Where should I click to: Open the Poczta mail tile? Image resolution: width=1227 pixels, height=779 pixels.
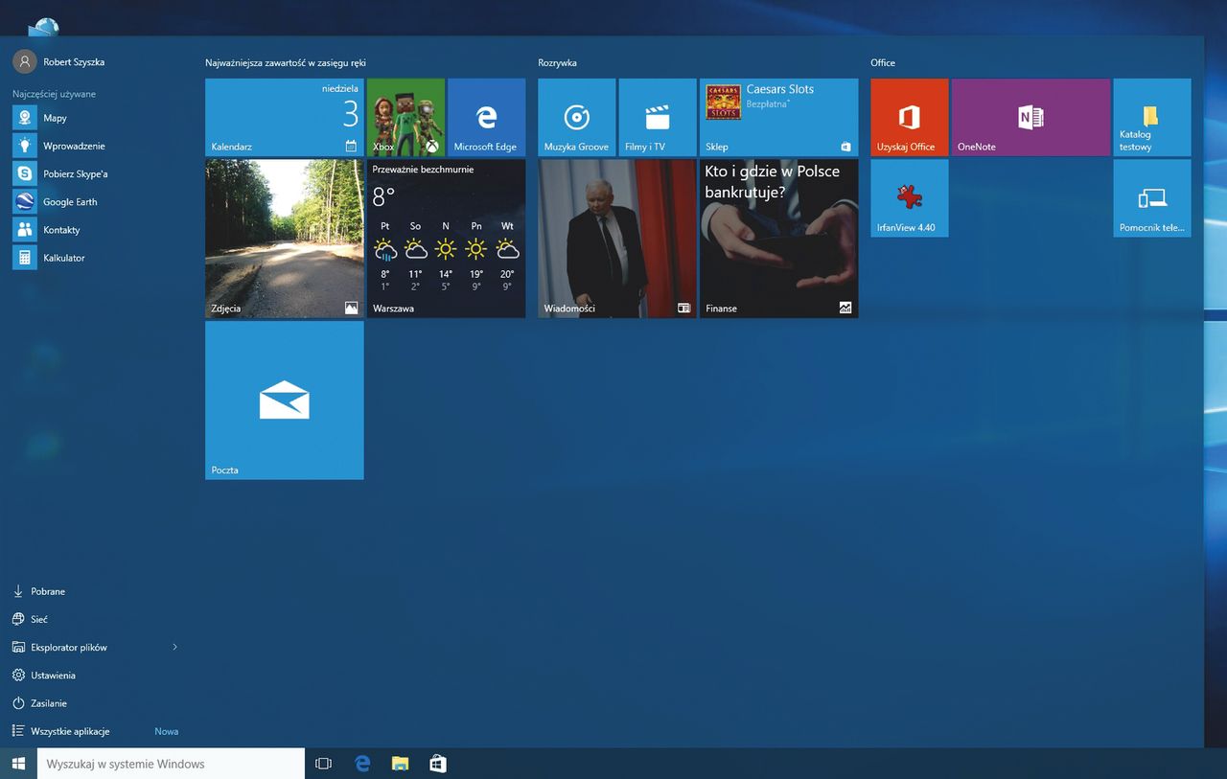285,401
